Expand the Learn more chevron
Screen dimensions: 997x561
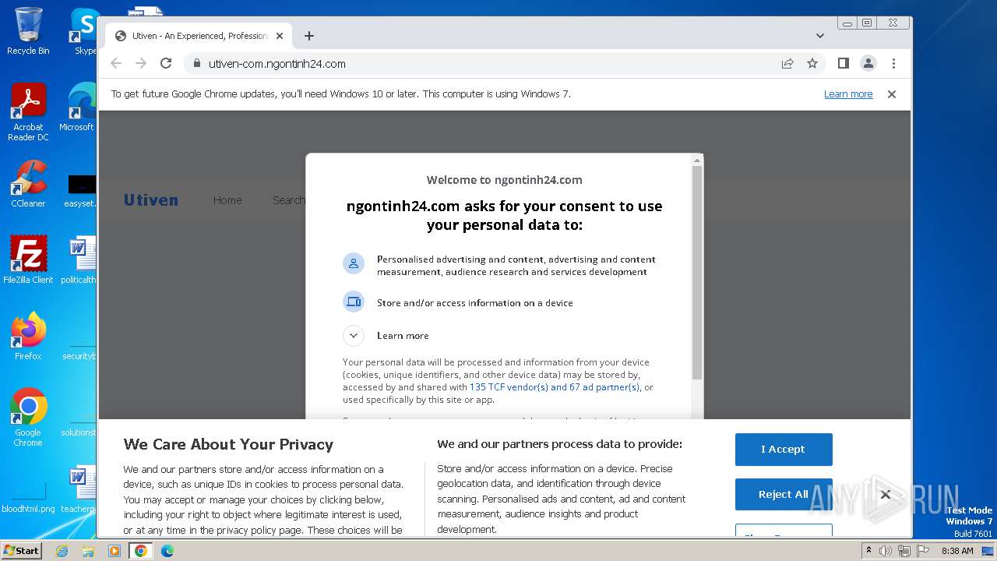[354, 336]
